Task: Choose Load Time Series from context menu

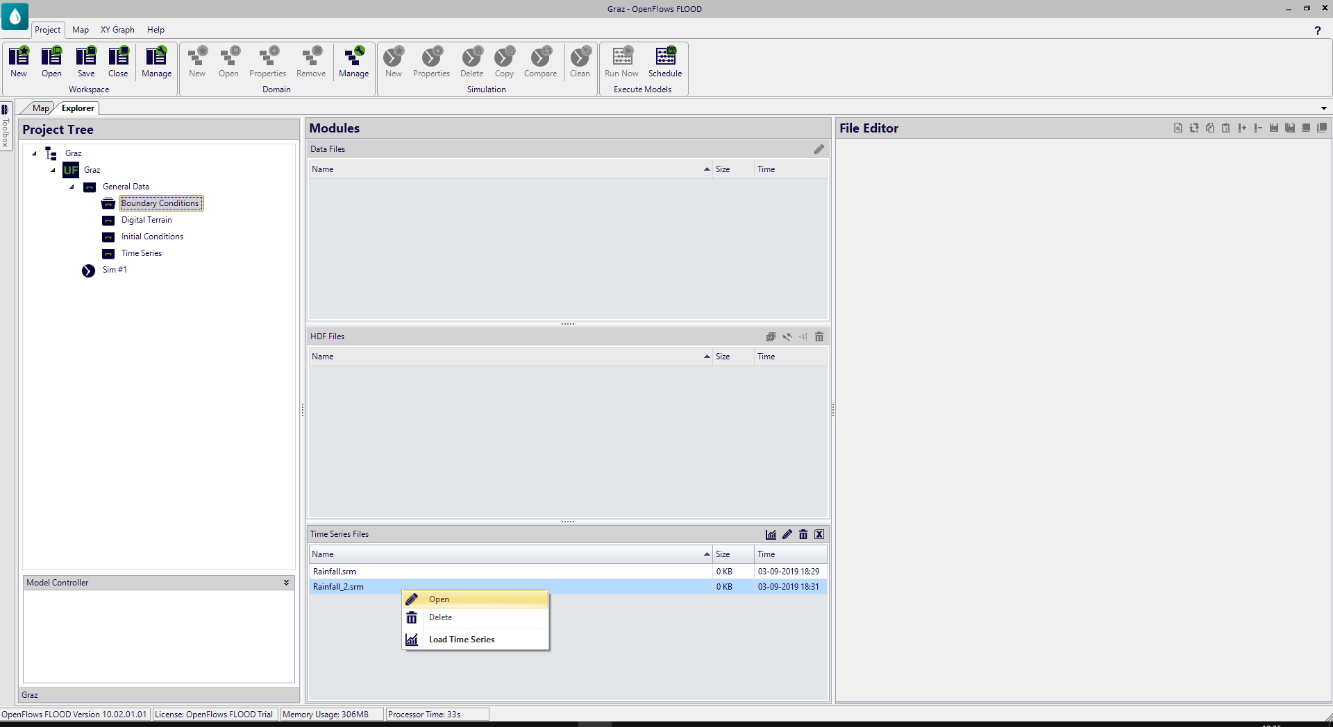Action: [x=476, y=640]
